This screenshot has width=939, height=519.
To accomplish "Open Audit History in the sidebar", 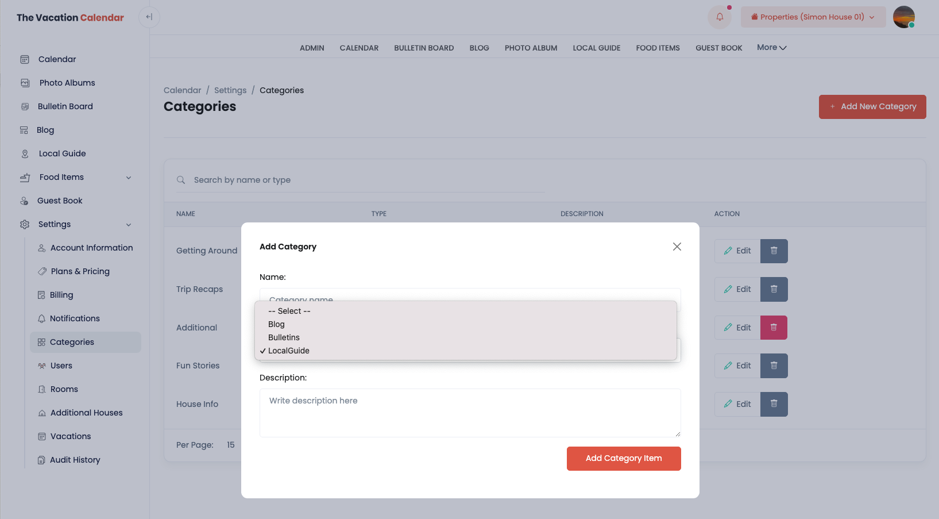I will (x=75, y=460).
